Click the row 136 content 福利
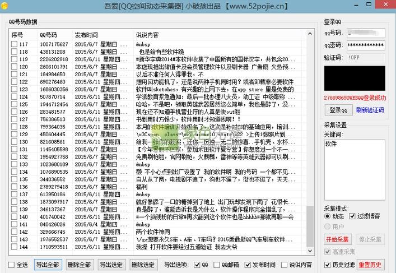The height and width of the screenshot is (273, 396). (142, 187)
